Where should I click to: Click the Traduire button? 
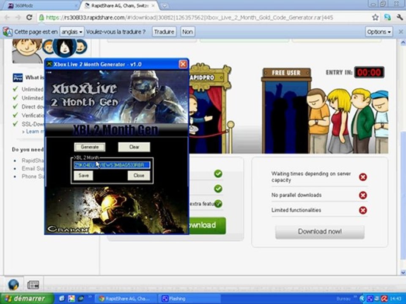[164, 32]
